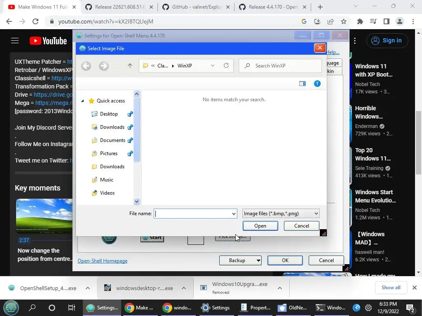Open the blue help icon in file dialog

[x=317, y=84]
